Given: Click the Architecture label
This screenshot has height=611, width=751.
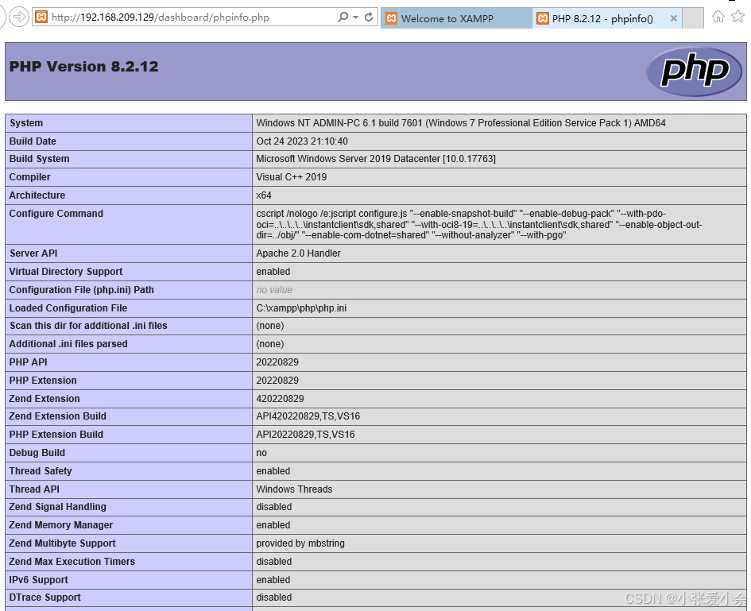Looking at the screenshot, I should coord(37,195).
